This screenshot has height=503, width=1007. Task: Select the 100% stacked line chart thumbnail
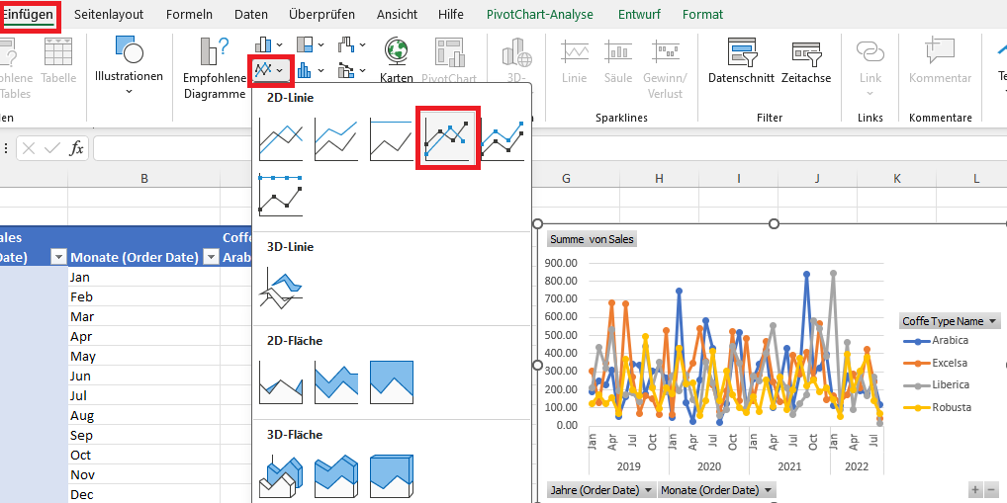[x=391, y=138]
